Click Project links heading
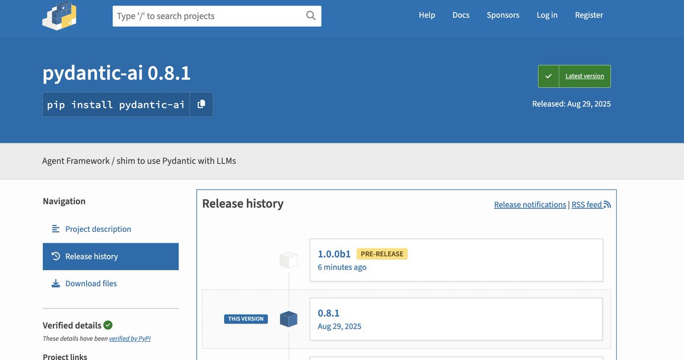This screenshot has height=360, width=684. pos(65,357)
